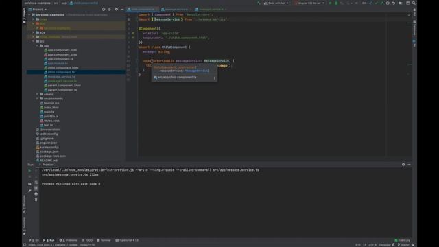Open child.component.html in the project tree
This screenshot has width=439, height=247.
pyautogui.click(x=63, y=68)
